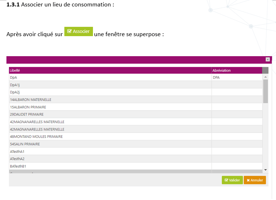The image size is (276, 200).
Task: Close the dialog with the X icon
Action: click(x=267, y=59)
